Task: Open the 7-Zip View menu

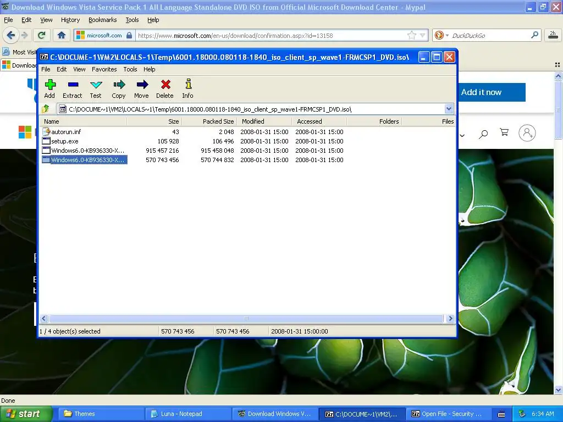Action: click(79, 69)
